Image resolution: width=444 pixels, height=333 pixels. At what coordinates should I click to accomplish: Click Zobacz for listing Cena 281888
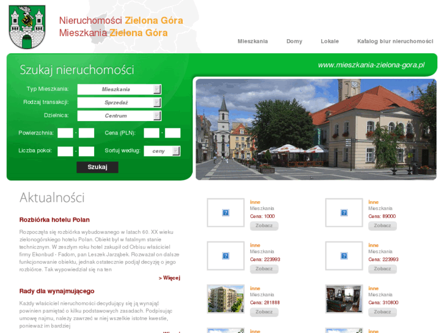pos(264,312)
